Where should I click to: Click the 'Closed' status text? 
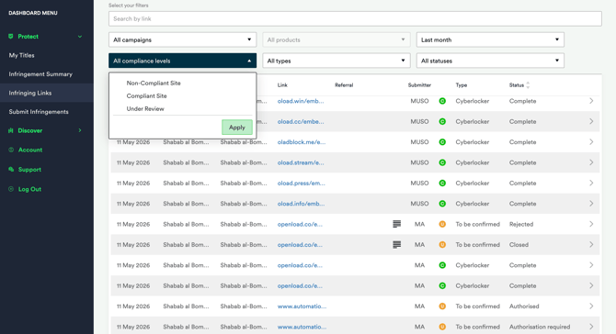tap(519, 245)
